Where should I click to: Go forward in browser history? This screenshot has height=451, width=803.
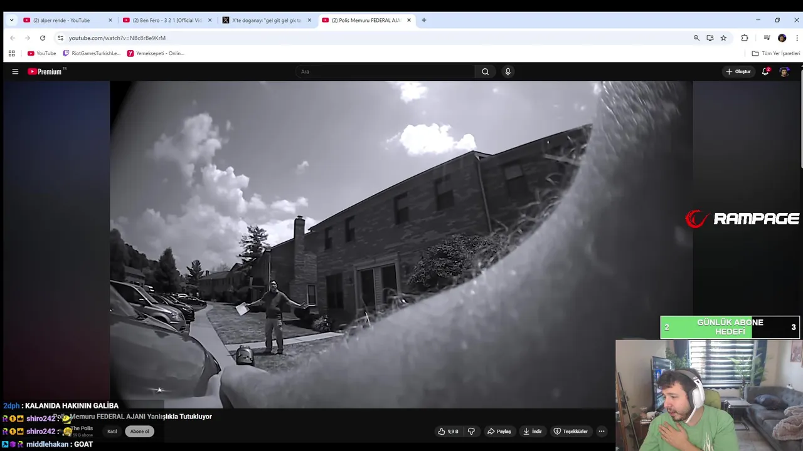28,38
